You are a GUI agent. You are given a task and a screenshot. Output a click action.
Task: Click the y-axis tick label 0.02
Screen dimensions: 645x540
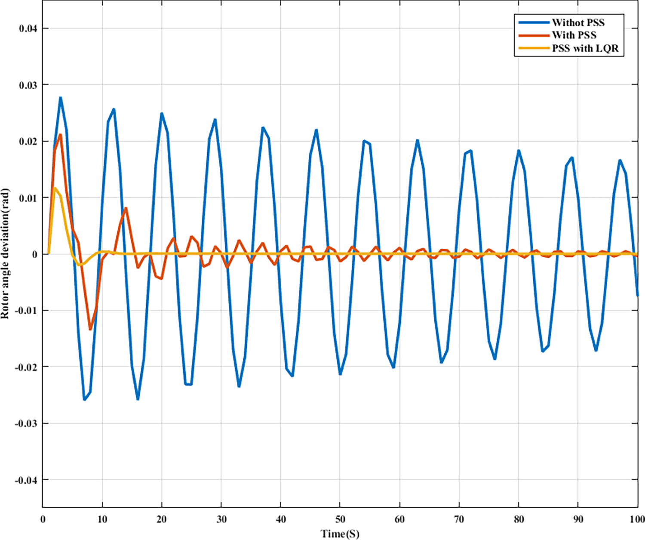click(x=28, y=142)
